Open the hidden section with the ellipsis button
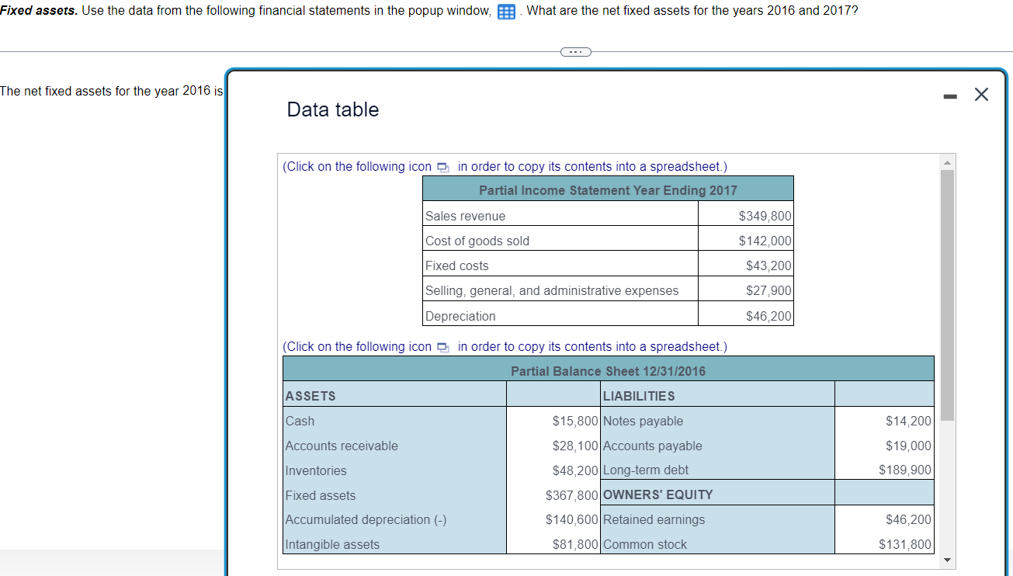This screenshot has width=1013, height=576. (x=575, y=51)
